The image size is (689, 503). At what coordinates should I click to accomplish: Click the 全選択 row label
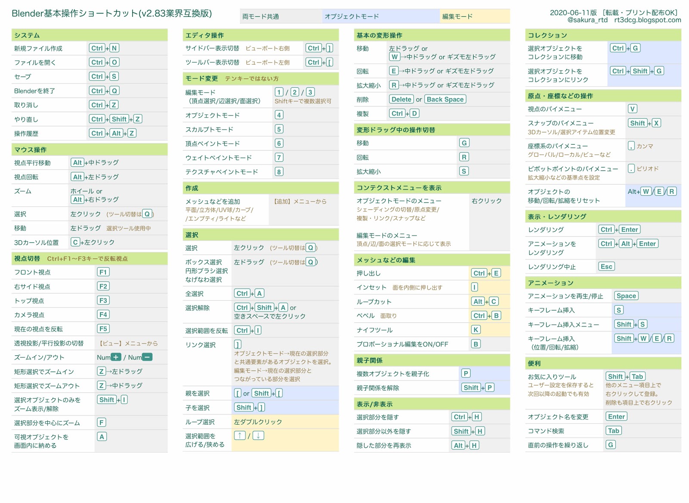coord(195,294)
